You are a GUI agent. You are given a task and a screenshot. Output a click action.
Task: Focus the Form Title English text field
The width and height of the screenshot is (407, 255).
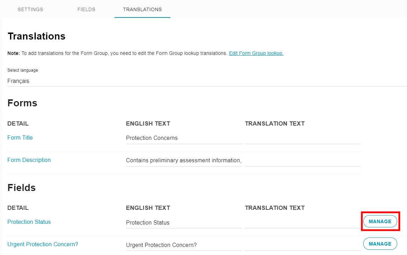click(184, 138)
